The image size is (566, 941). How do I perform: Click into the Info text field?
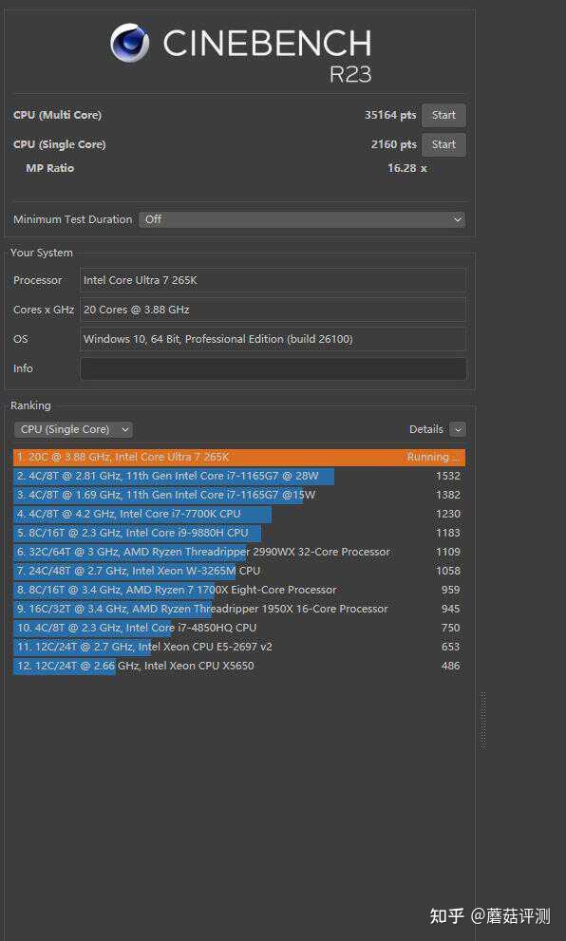274,368
